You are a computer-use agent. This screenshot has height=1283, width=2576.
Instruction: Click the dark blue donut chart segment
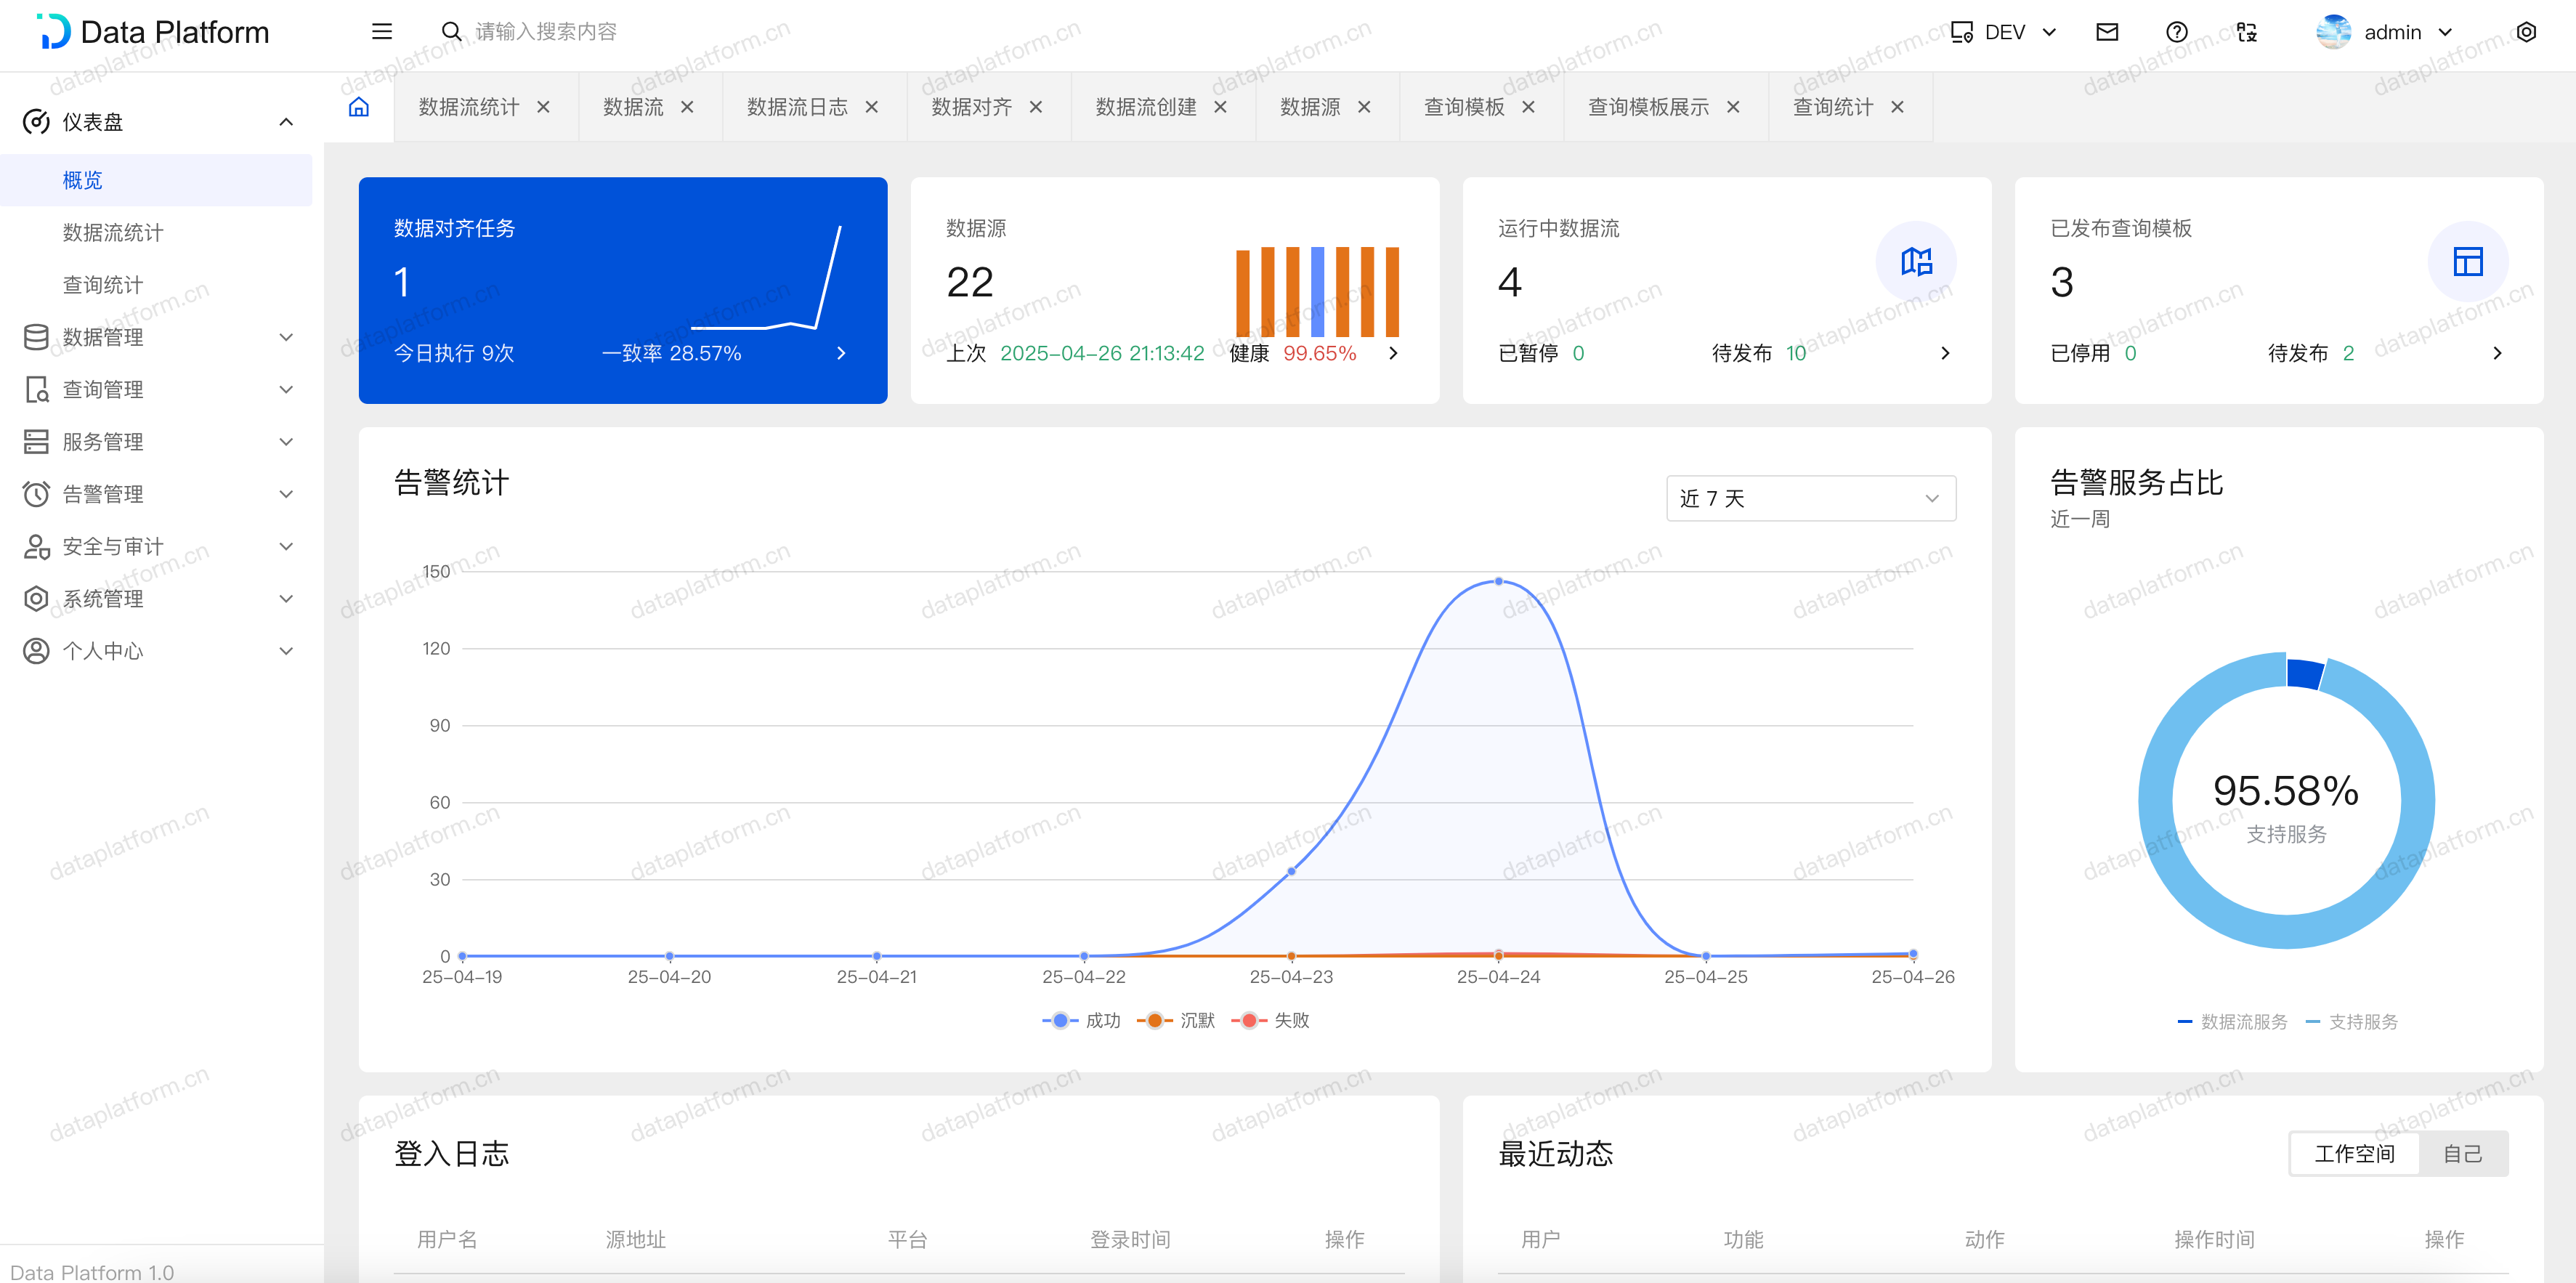(x=2304, y=674)
